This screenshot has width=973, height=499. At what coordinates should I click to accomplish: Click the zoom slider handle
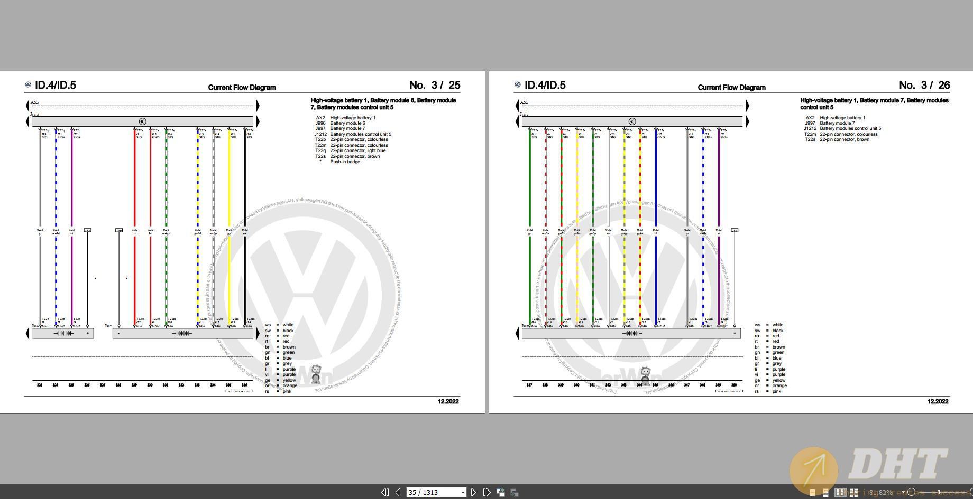[x=939, y=492]
